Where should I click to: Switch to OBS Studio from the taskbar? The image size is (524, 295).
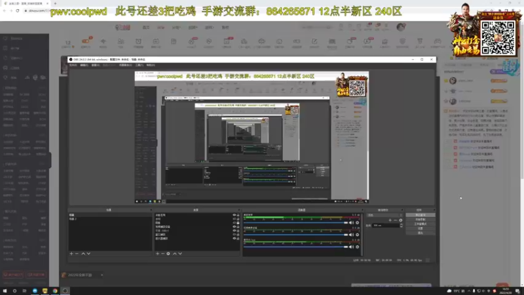coord(65,291)
